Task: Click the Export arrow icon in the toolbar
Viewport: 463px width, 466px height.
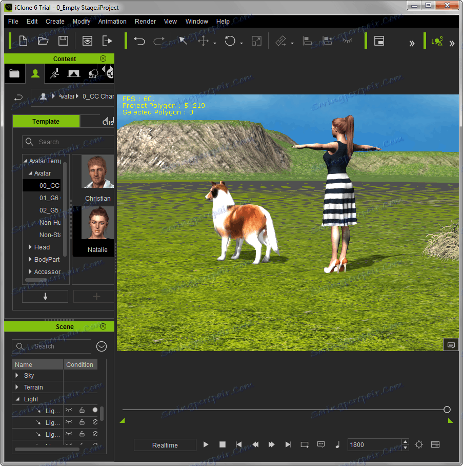Action: pos(107,41)
